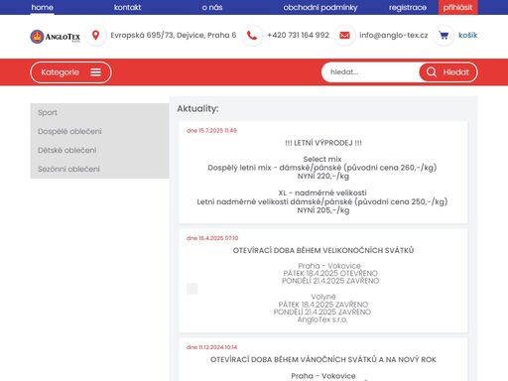This screenshot has height=381, width=508.
Task: Click NYNÍ 205,-/kg price text
Action: [x=323, y=210]
